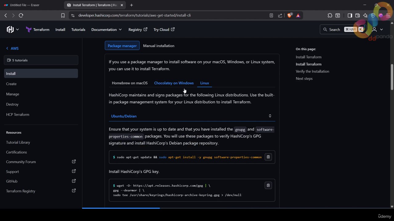Reload the page with refresh icon

coord(21,15)
